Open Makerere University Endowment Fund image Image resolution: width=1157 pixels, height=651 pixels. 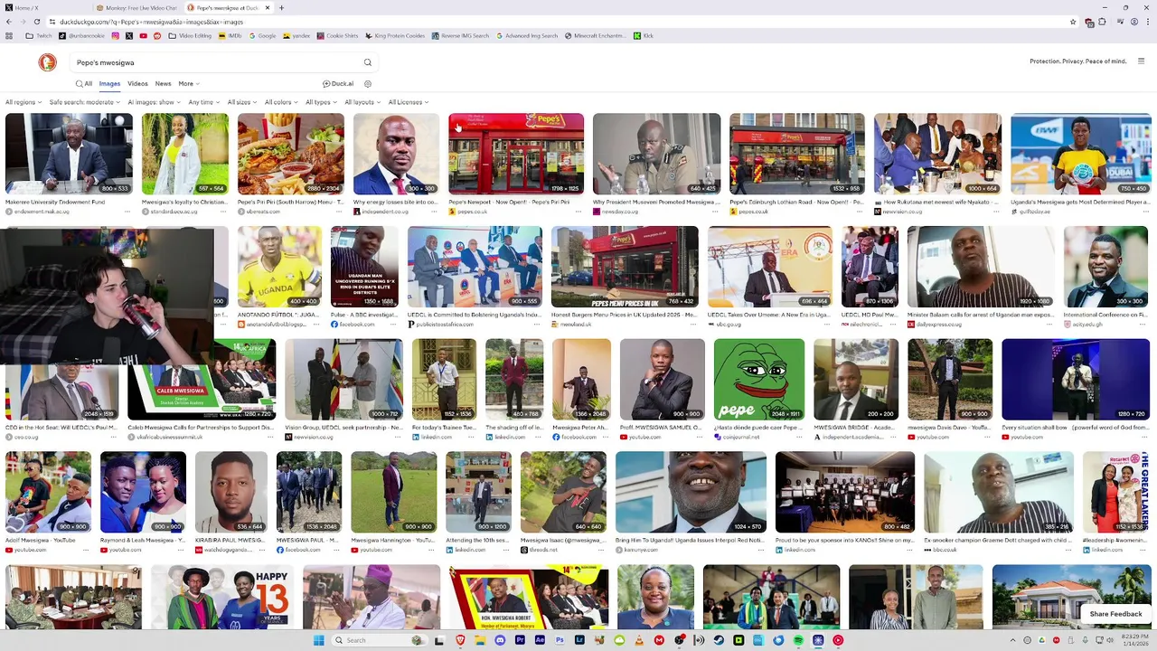tap(69, 154)
